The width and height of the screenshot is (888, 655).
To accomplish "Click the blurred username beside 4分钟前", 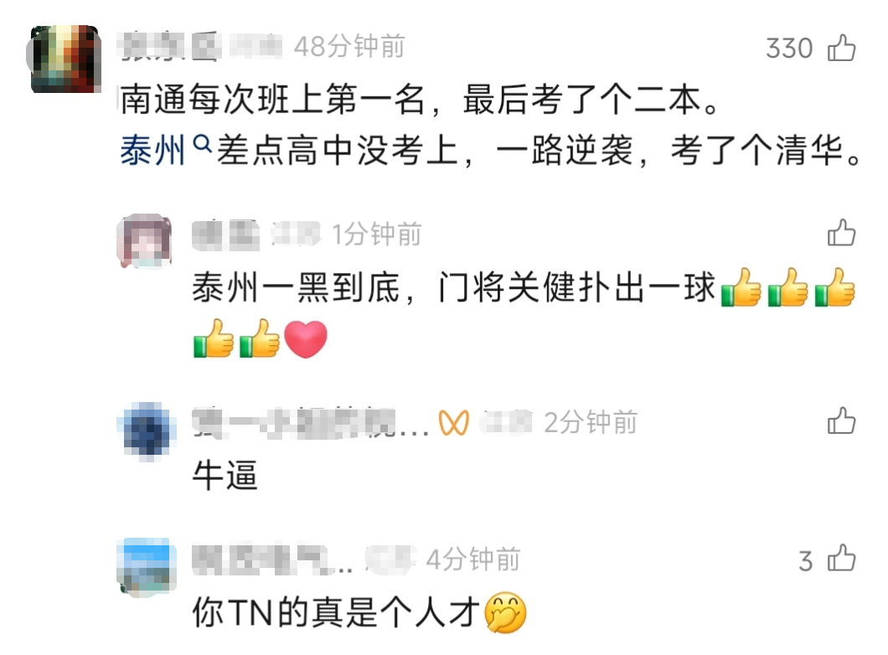I will coord(272,559).
